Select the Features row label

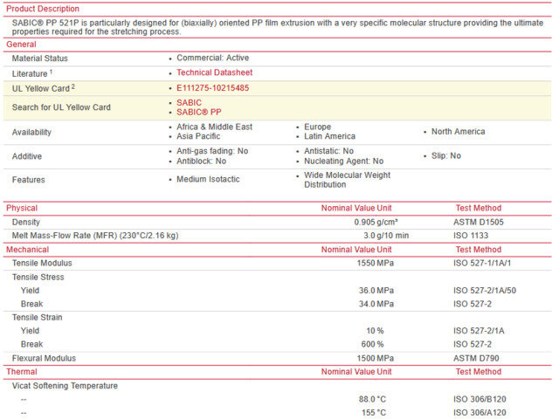point(29,180)
